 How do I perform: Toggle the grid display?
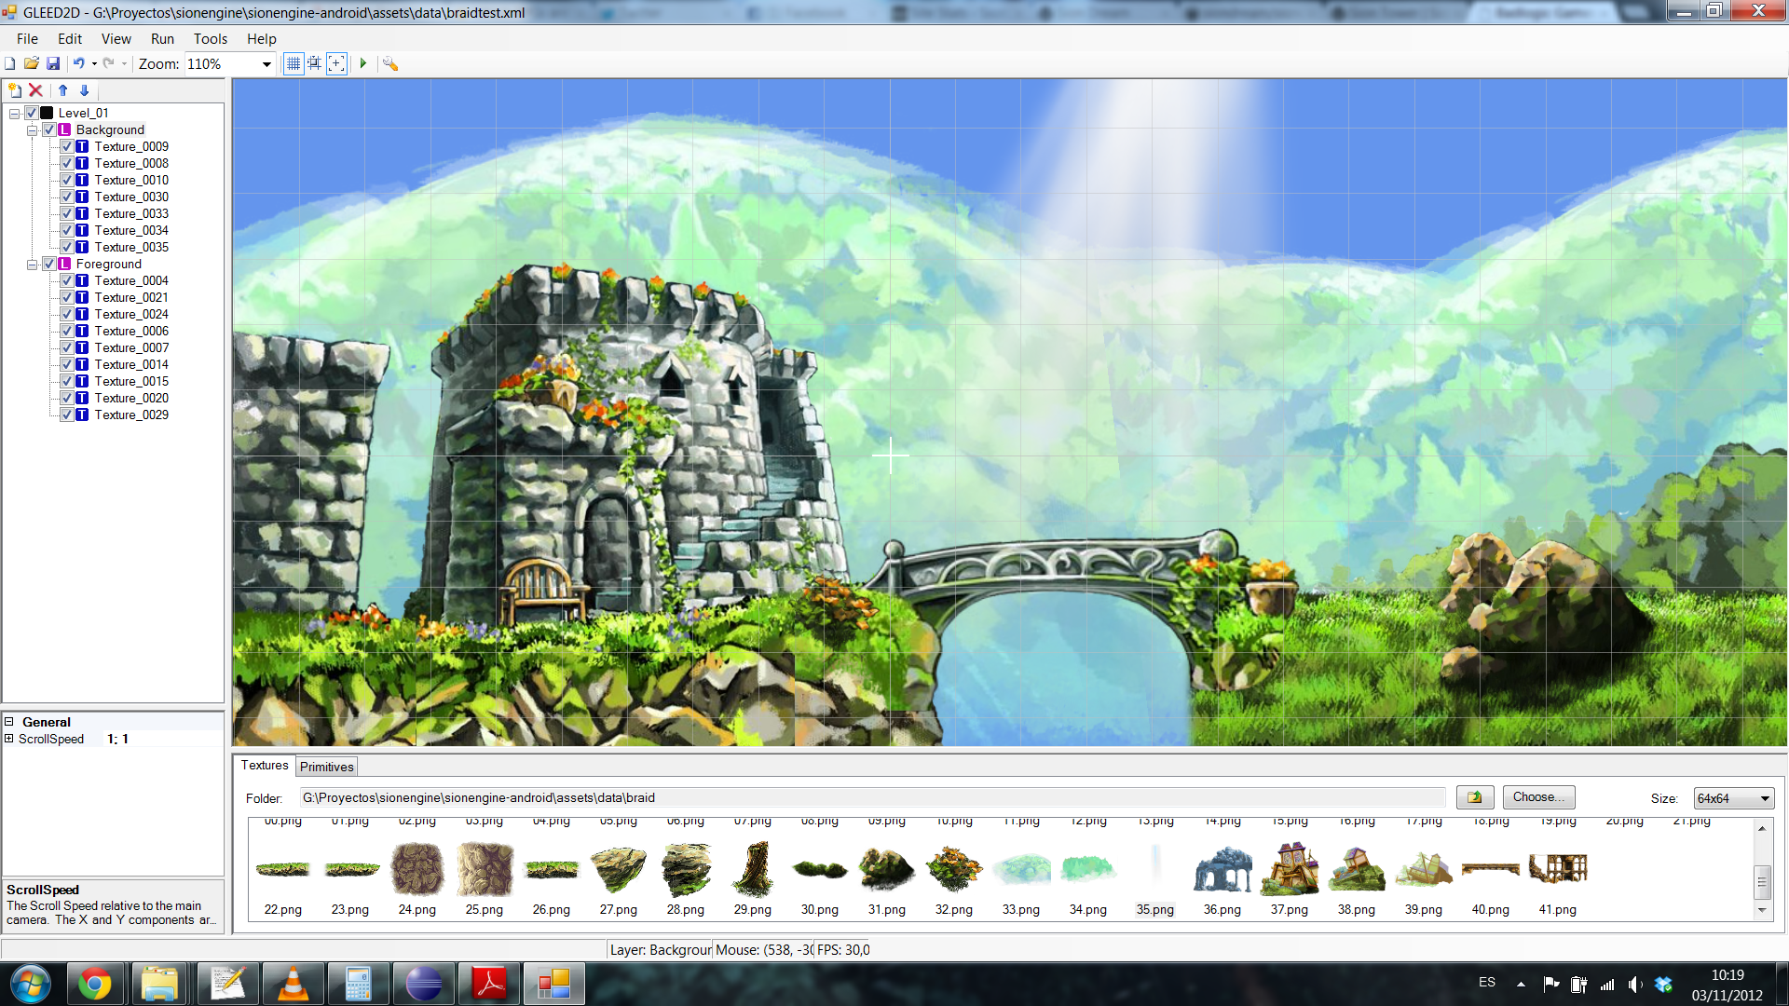(294, 63)
